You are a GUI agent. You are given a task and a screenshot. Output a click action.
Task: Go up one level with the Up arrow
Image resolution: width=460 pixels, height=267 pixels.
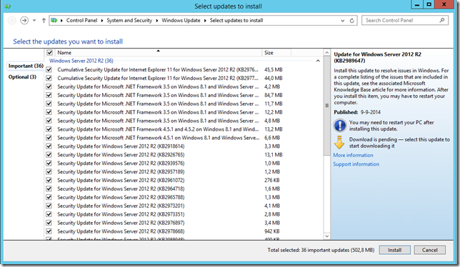point(44,20)
